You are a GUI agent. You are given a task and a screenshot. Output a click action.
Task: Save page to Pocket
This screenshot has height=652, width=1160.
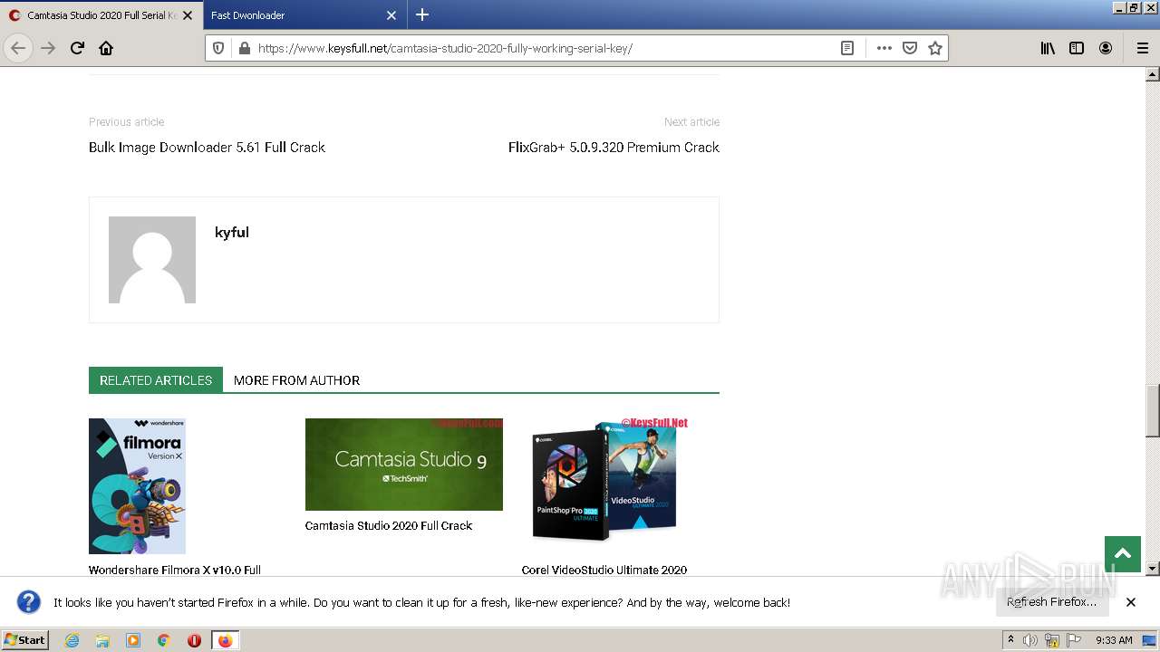(x=910, y=48)
